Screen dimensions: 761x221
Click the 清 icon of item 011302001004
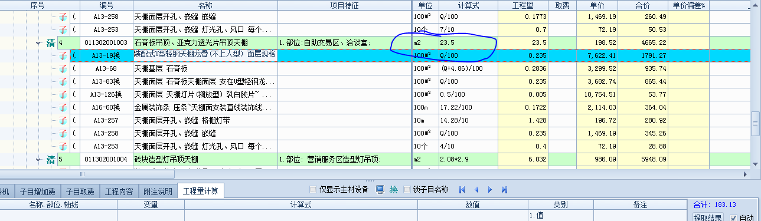(x=50, y=160)
